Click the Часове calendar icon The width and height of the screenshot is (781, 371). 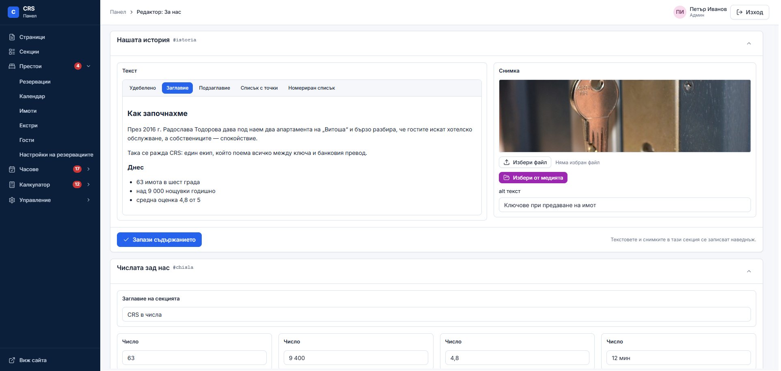coord(12,169)
